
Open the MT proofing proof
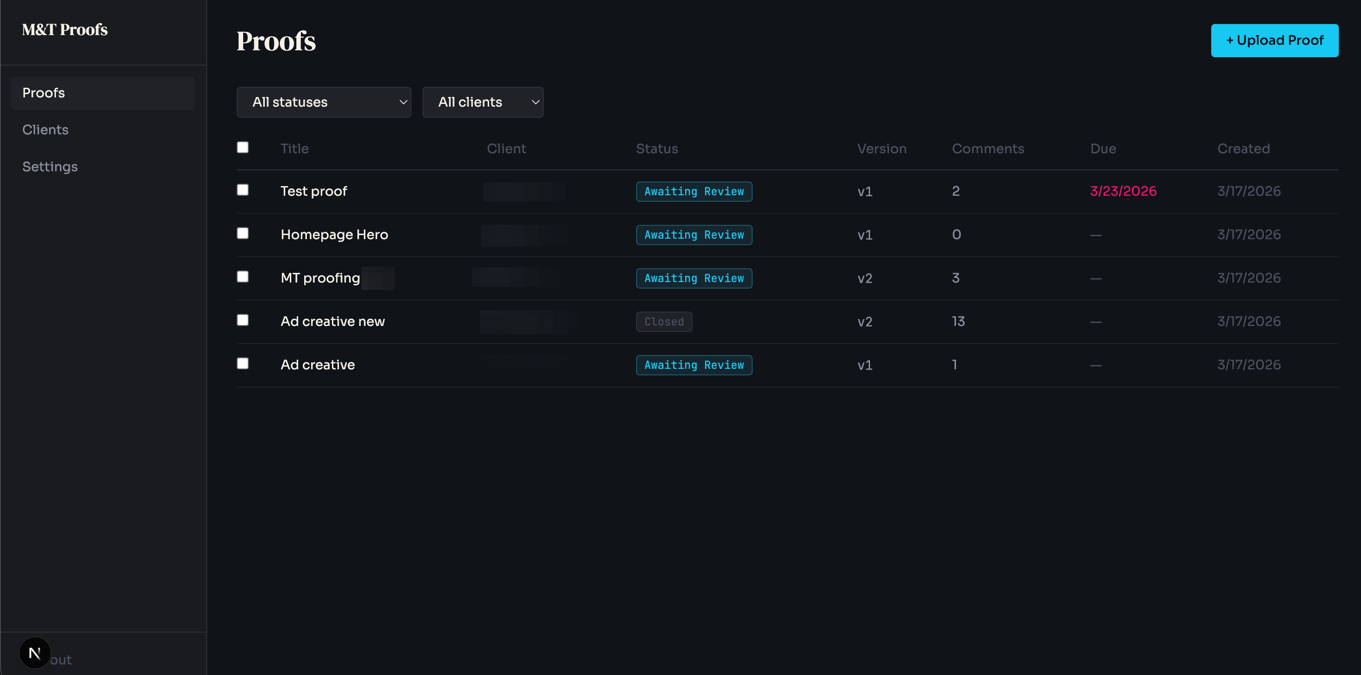[320, 278]
